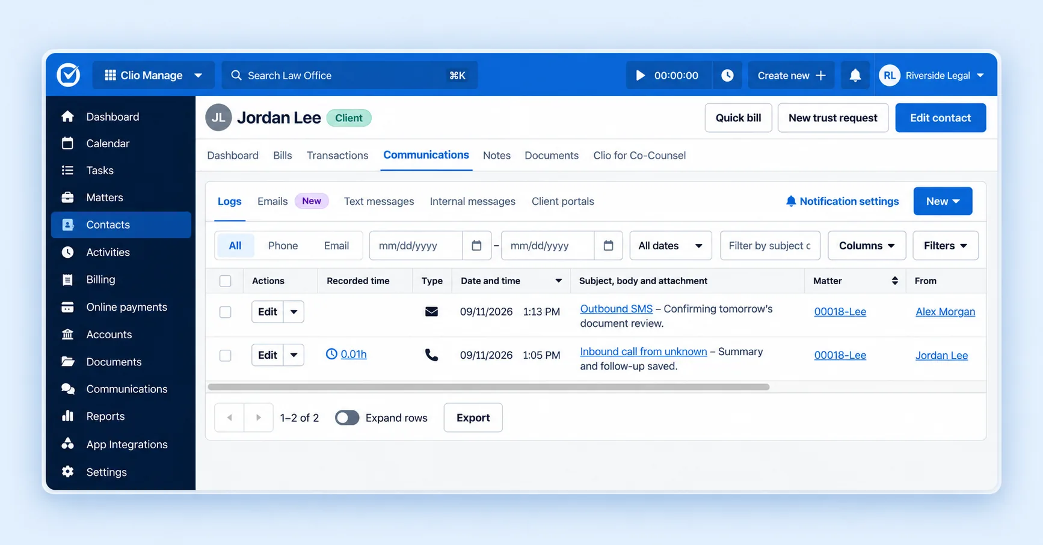Expand Edit arrow for Outbound SMS row
This screenshot has width=1043, height=545.
click(294, 312)
